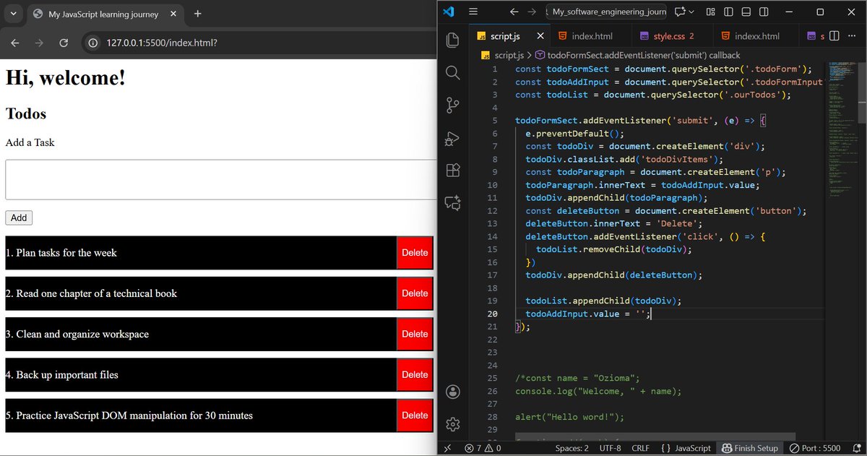This screenshot has height=456, width=867.
Task: Change the CRLF end-of-line sequence
Action: tap(640, 448)
